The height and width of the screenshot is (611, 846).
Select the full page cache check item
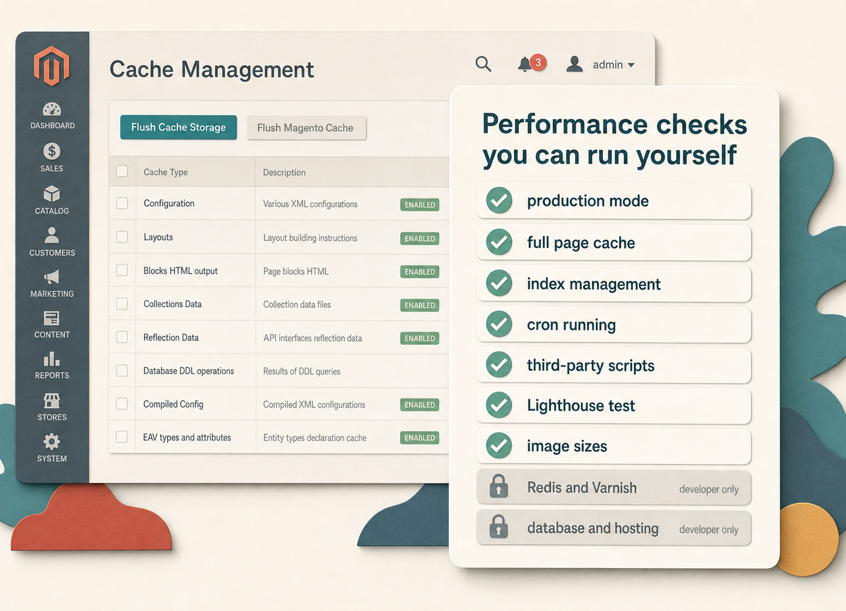pos(614,243)
